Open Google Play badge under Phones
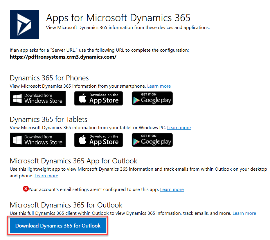 [152, 98]
